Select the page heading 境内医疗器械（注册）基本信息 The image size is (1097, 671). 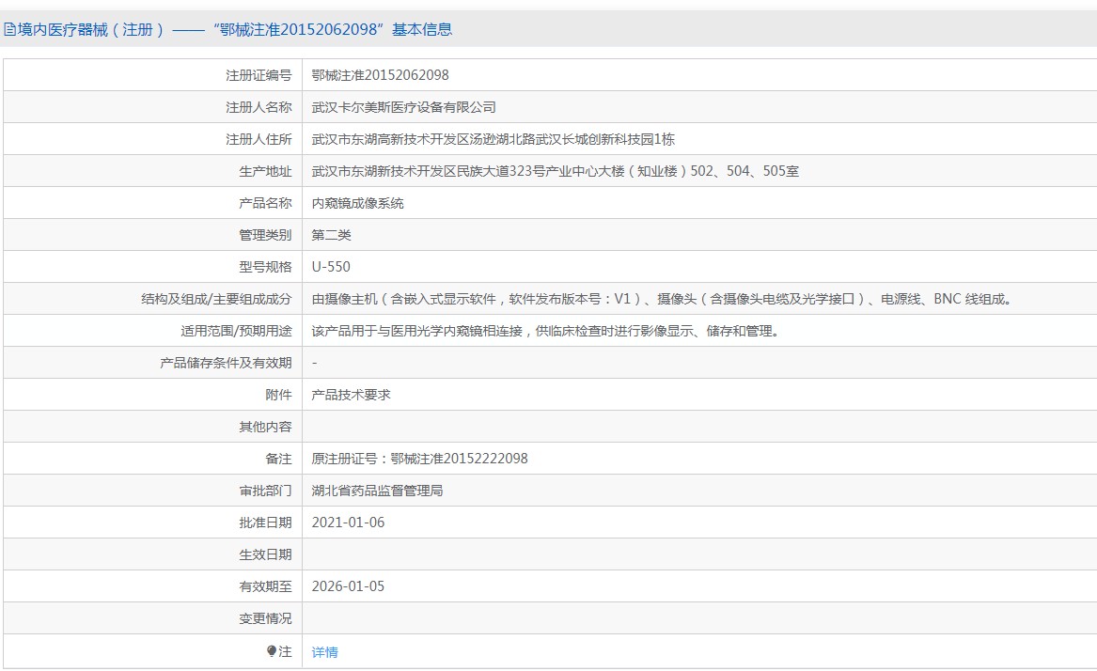point(228,29)
